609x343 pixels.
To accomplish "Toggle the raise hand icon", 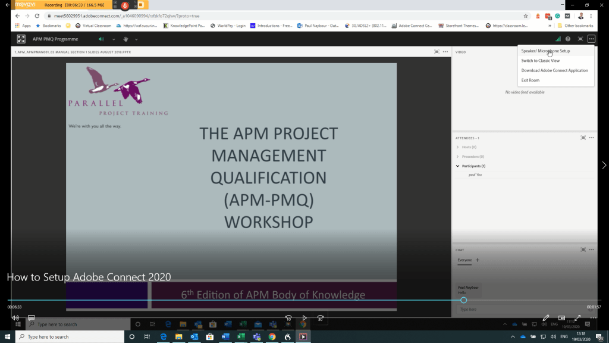I will [x=125, y=39].
